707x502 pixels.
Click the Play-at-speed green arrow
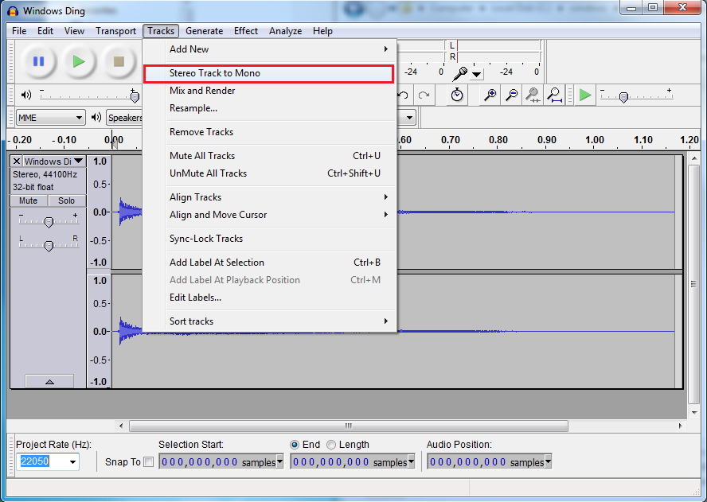point(585,95)
